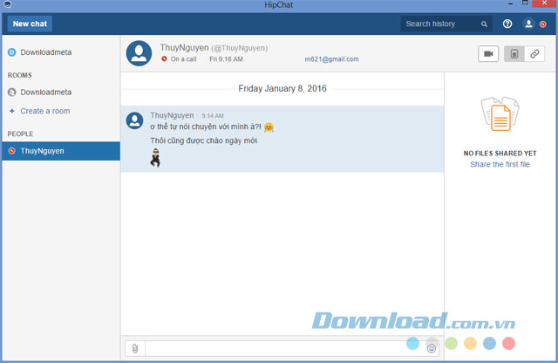558x363 pixels.
Task: Click the NO FILES SHARED YET document icon
Action: pyautogui.click(x=500, y=114)
